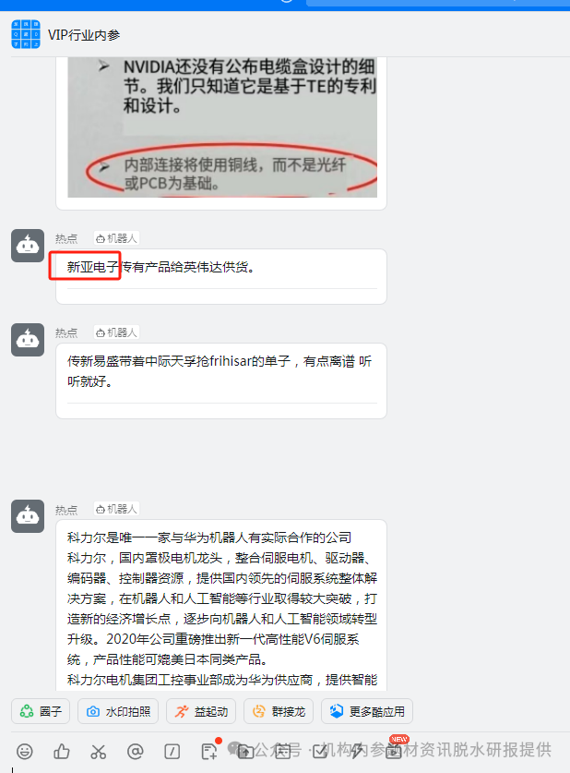Click the 机器人 tag above 科力尔 message

click(116, 509)
